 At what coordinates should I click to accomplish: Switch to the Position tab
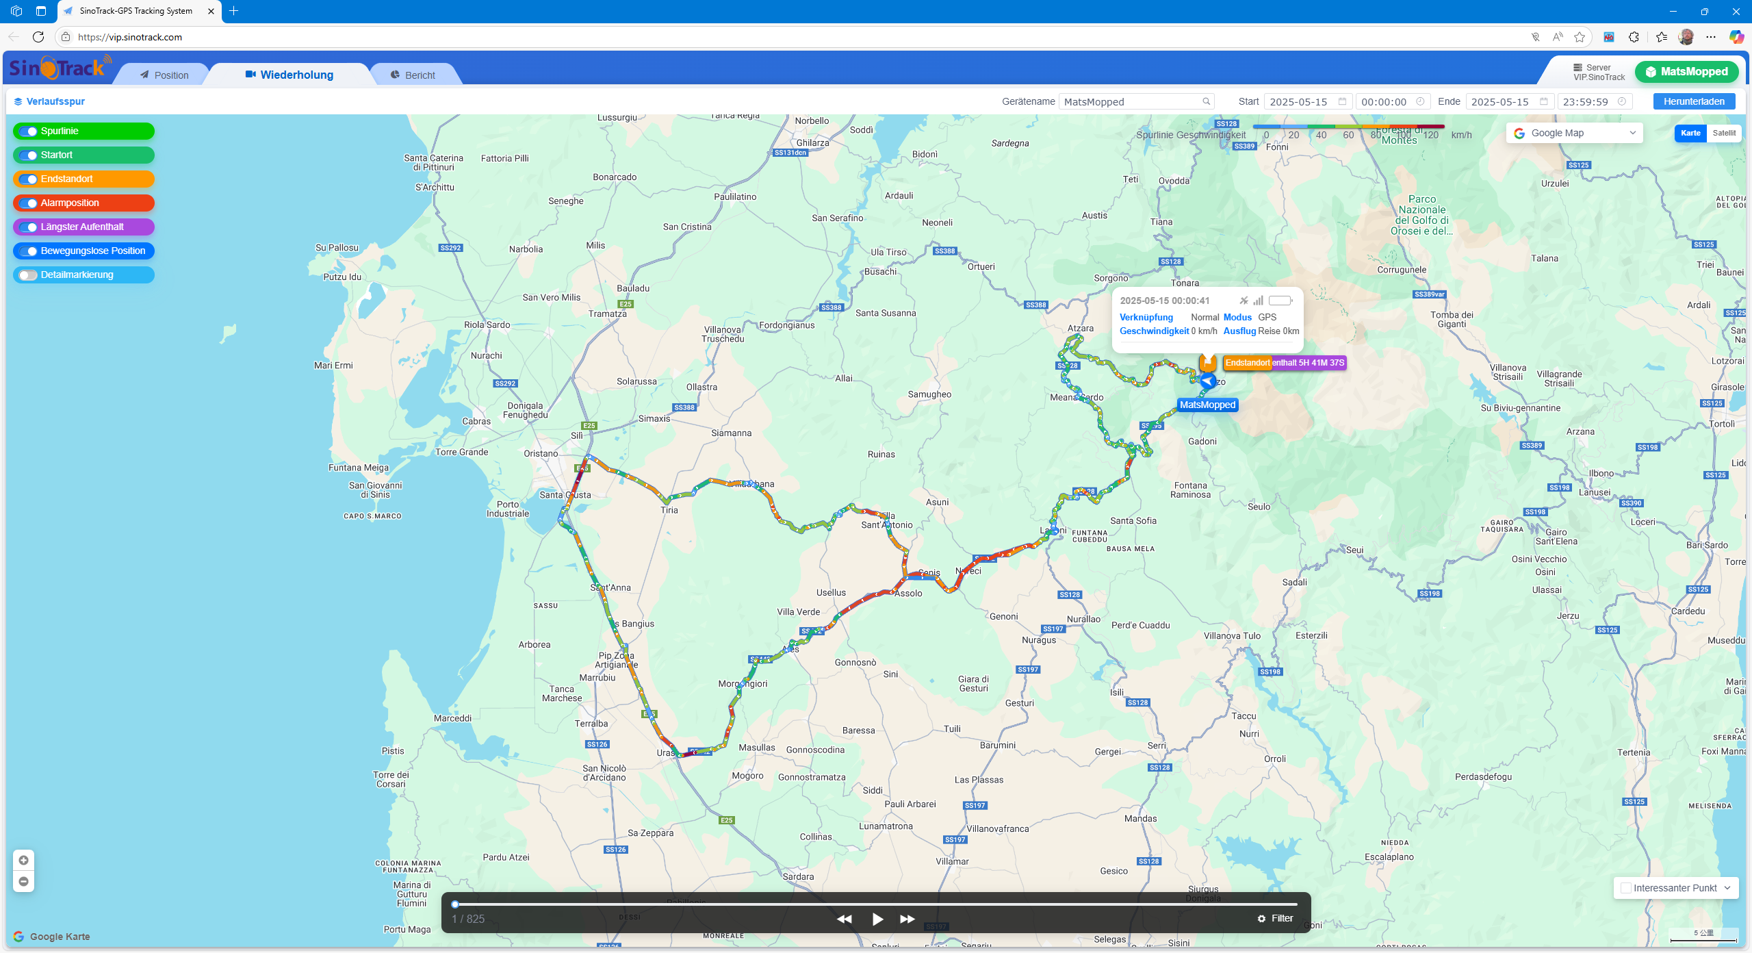(x=164, y=75)
